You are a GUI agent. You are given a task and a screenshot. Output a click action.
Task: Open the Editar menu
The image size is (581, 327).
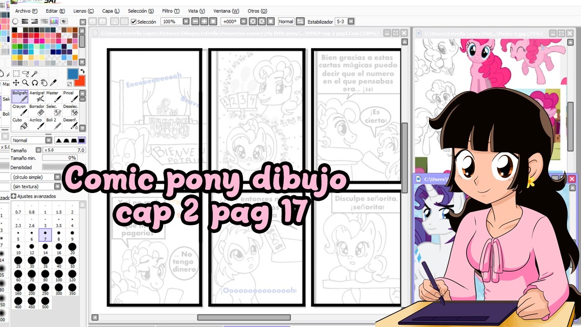55,11
